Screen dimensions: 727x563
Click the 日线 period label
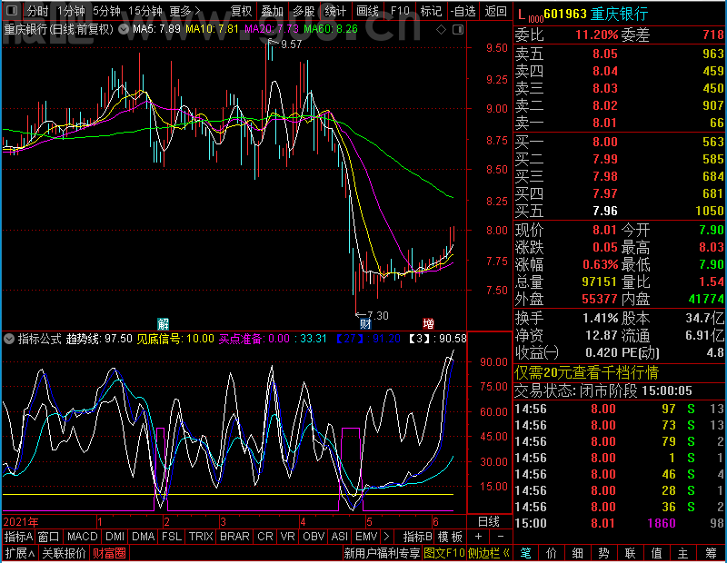tap(488, 522)
